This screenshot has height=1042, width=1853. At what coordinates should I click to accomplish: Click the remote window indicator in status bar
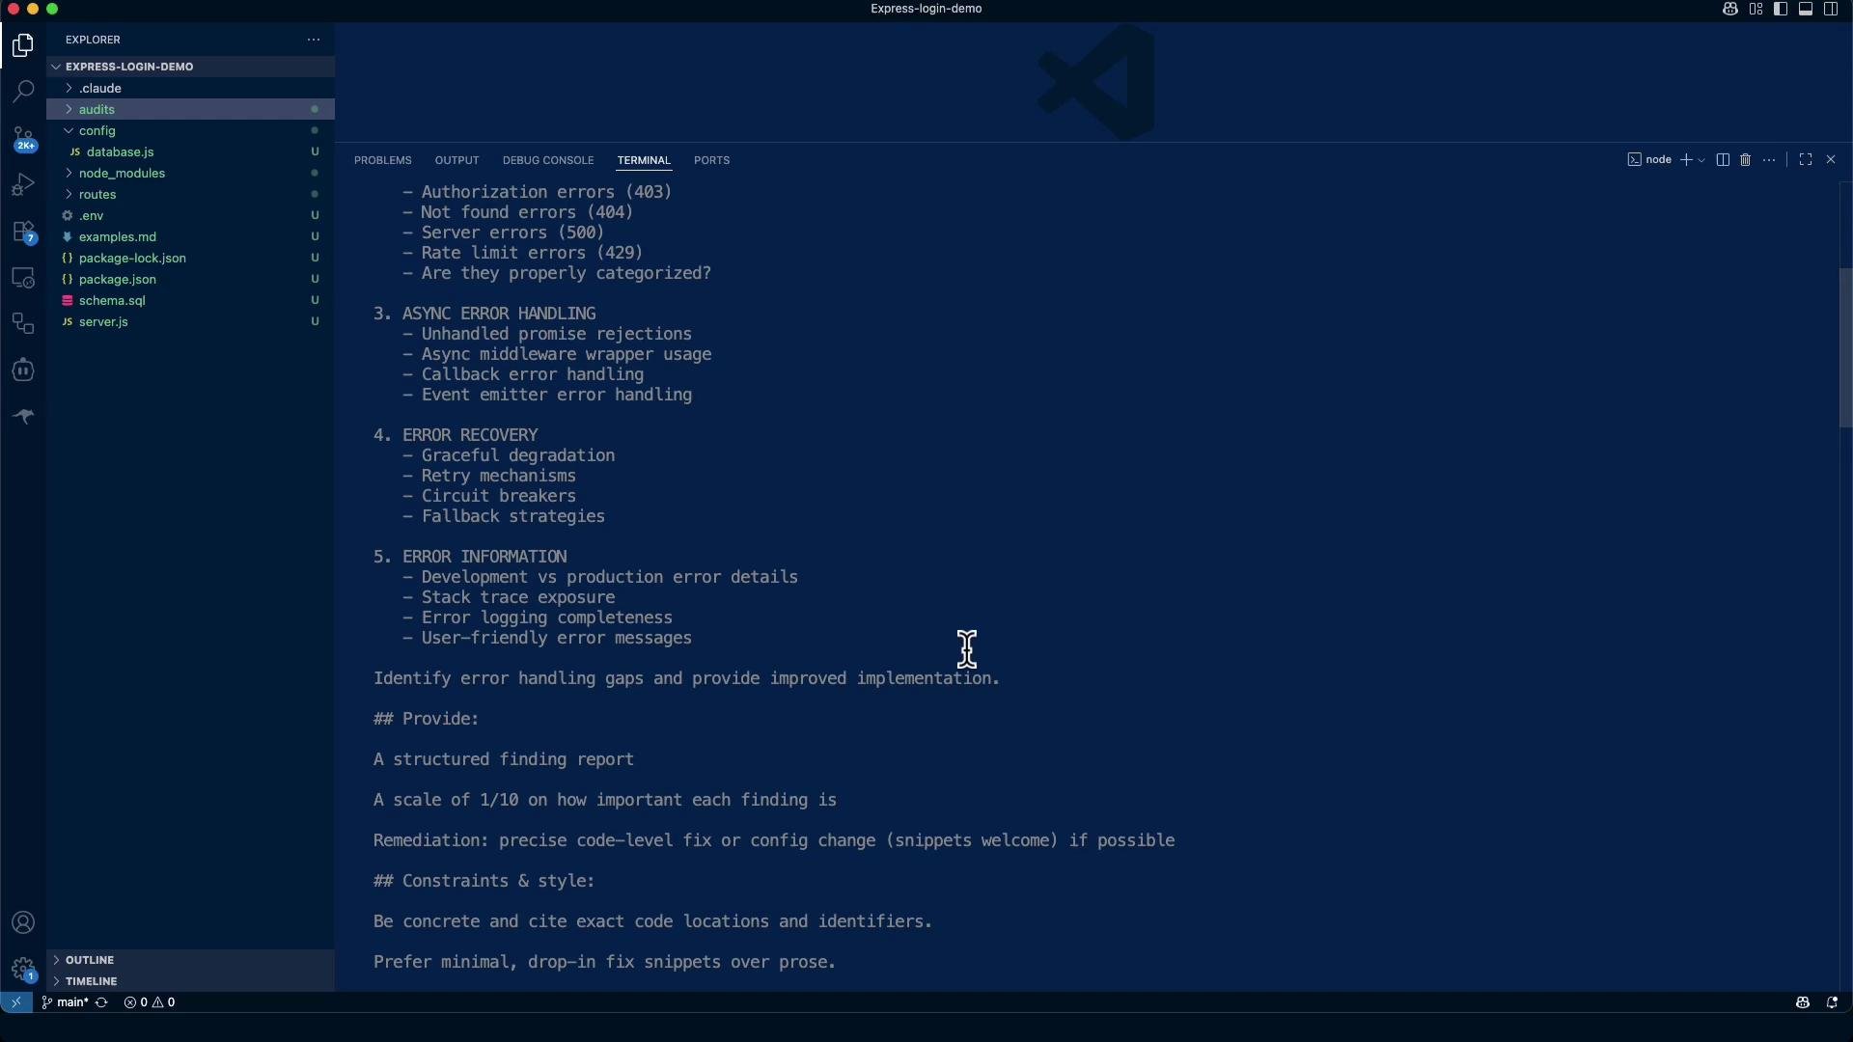click(16, 1002)
